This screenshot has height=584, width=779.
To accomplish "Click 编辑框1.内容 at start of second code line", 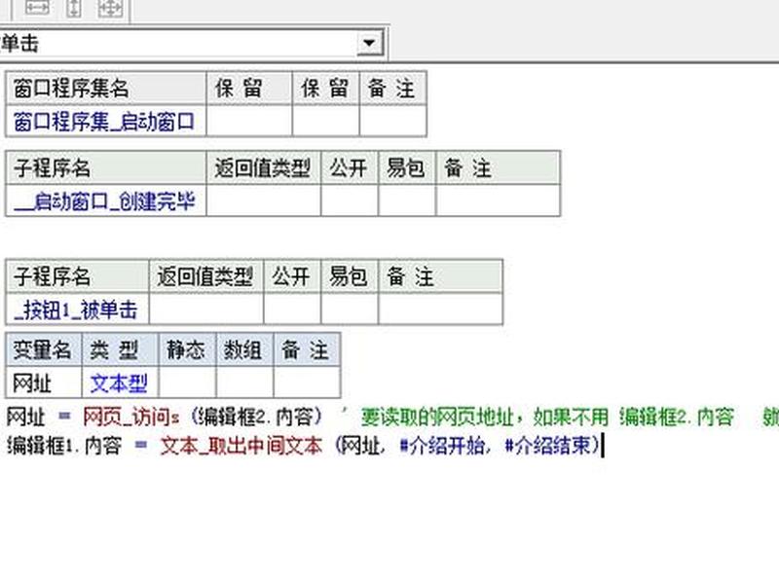I will pyautogui.click(x=64, y=446).
